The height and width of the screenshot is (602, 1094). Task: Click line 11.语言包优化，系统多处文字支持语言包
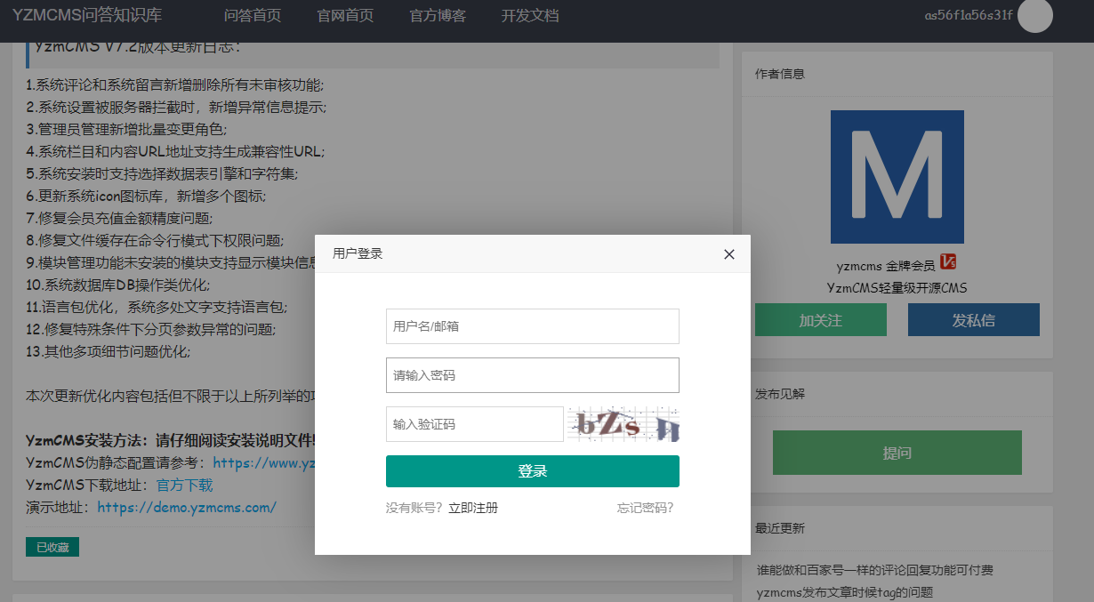(157, 307)
